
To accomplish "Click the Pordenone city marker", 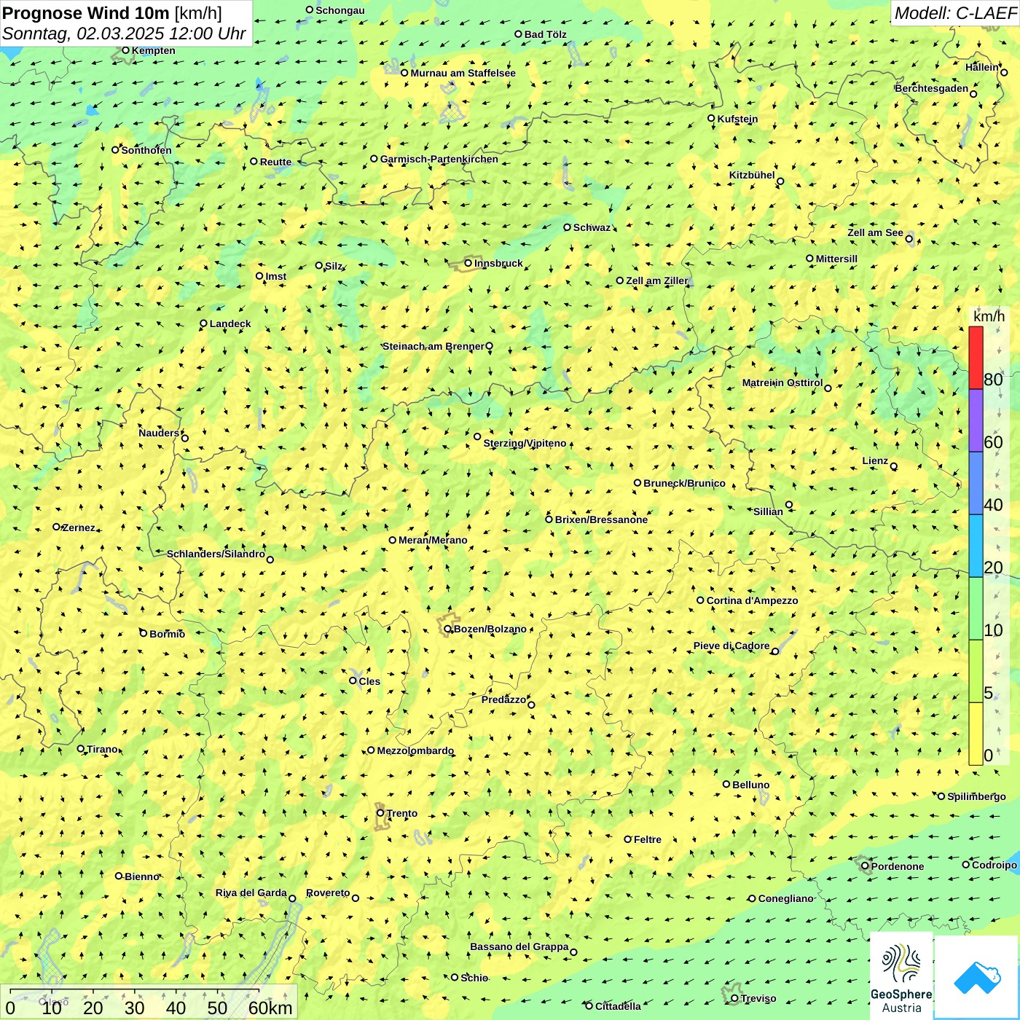I will 866,866.
